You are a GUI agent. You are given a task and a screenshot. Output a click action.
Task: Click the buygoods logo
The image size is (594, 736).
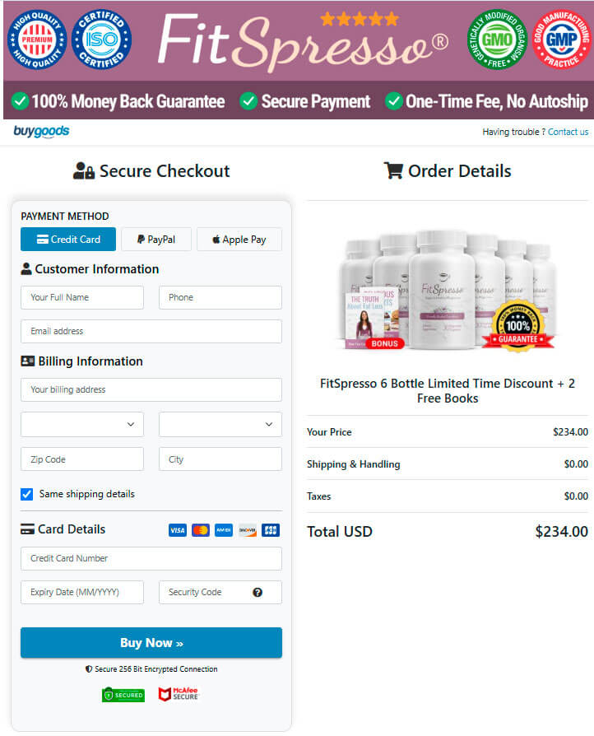pyautogui.click(x=41, y=132)
